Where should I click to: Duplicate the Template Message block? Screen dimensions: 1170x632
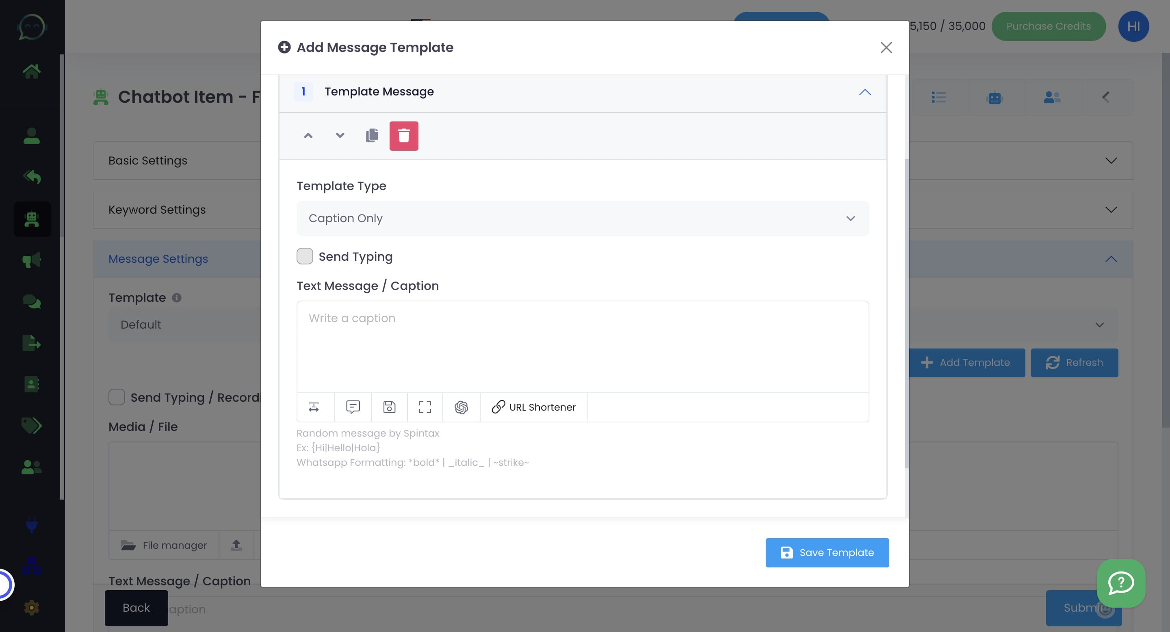[372, 135]
